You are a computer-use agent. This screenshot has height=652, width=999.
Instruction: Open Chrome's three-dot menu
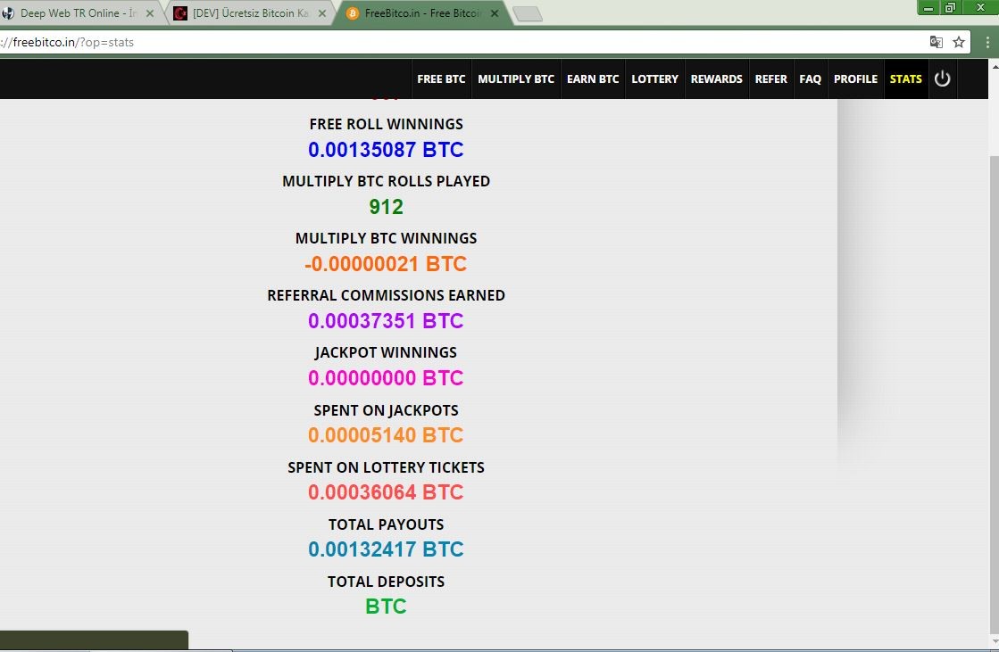pos(987,42)
